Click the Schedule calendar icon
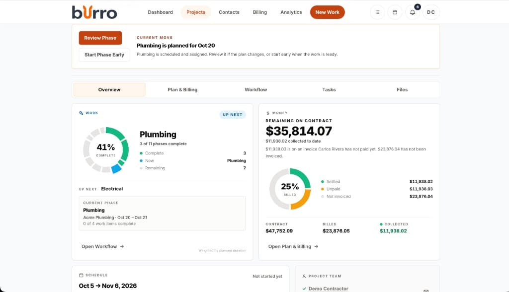This screenshot has height=292, width=509. [x=81, y=275]
